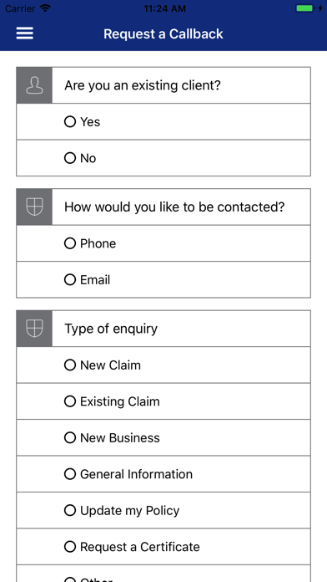Pick General Information enquiry option
The height and width of the screenshot is (582, 327).
coord(163,474)
